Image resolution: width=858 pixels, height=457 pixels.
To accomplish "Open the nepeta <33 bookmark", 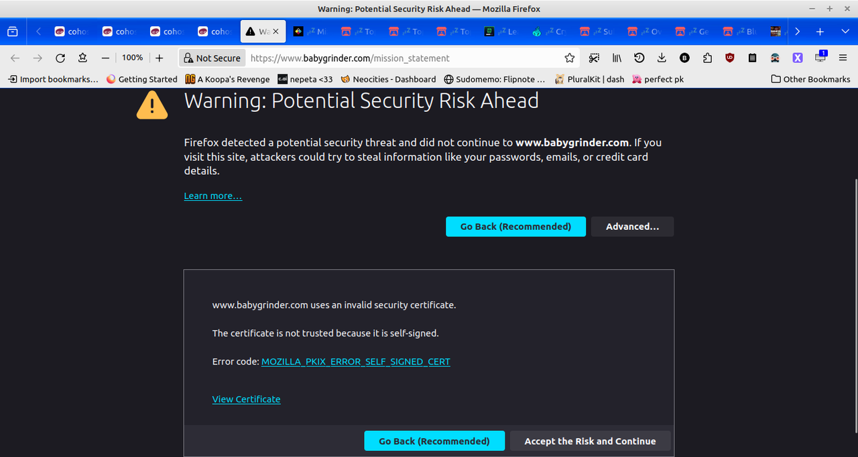I will tap(306, 79).
